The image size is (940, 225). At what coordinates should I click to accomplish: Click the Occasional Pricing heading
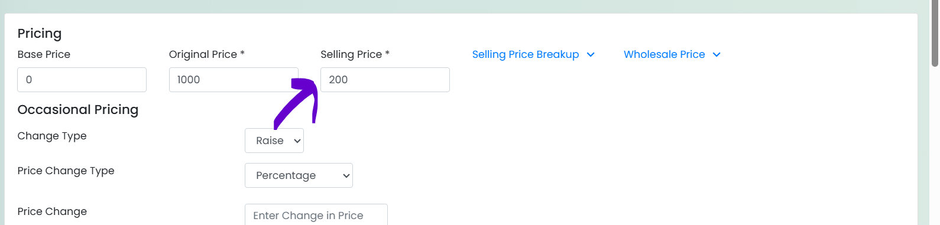coord(78,110)
